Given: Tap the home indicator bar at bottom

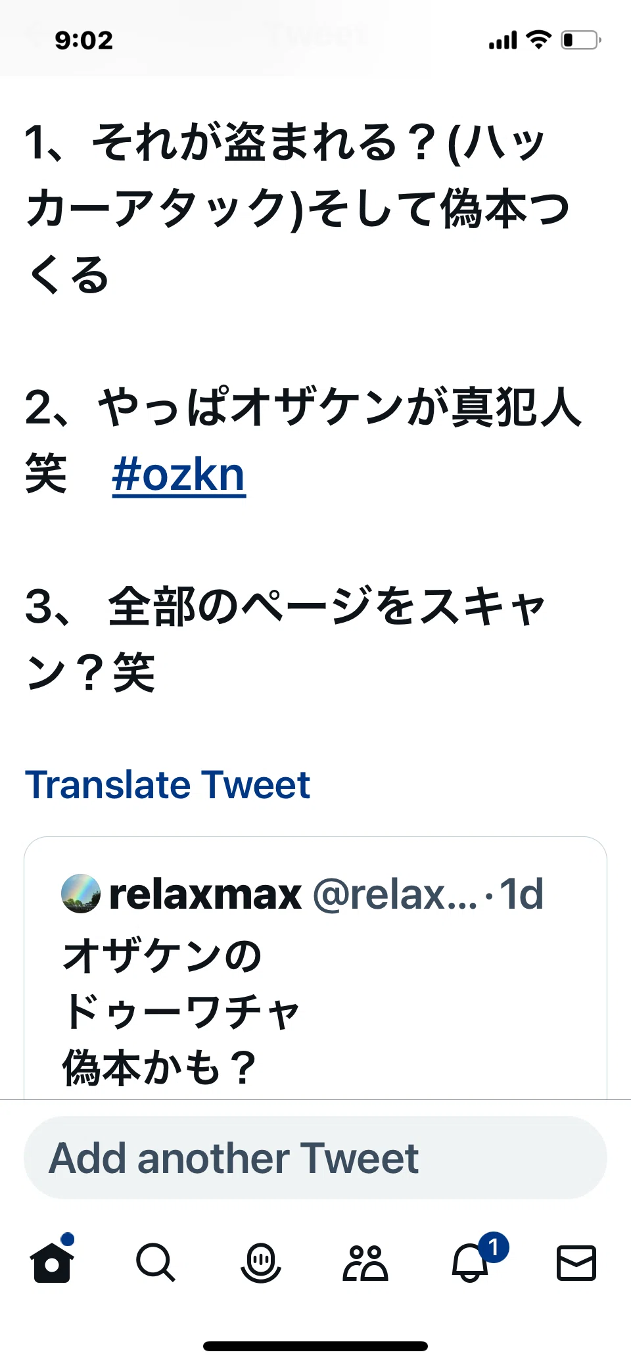Looking at the screenshot, I should (315, 1346).
